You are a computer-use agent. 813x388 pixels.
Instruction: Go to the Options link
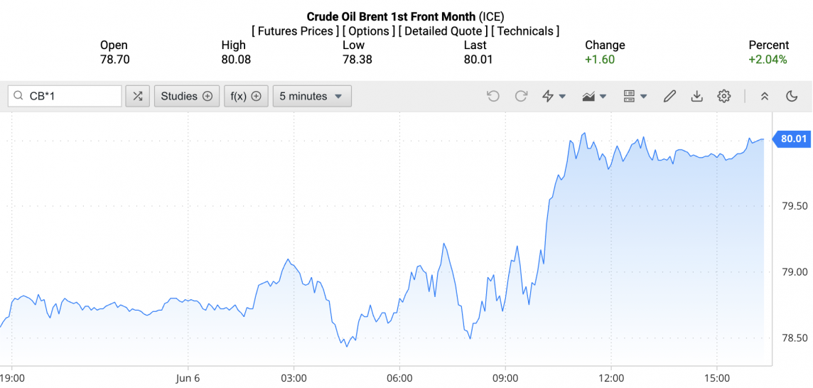(x=368, y=31)
